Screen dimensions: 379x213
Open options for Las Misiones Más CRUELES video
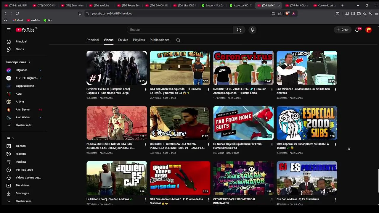(x=335, y=89)
